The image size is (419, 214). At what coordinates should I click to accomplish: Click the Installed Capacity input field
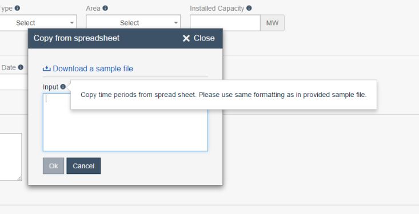[225, 23]
